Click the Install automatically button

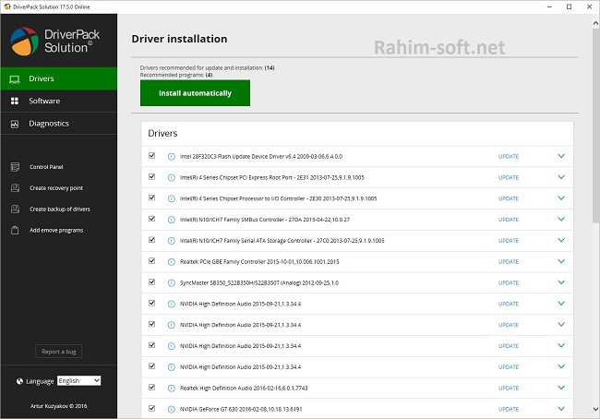click(x=195, y=93)
